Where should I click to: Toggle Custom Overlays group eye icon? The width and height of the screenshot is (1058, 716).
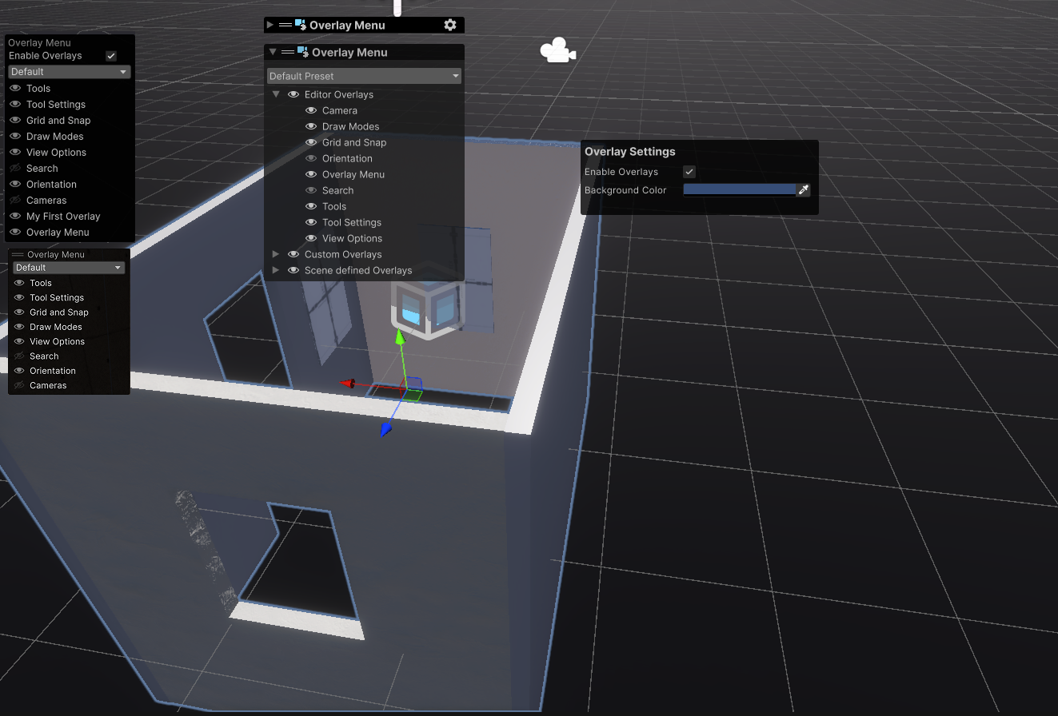(x=293, y=255)
